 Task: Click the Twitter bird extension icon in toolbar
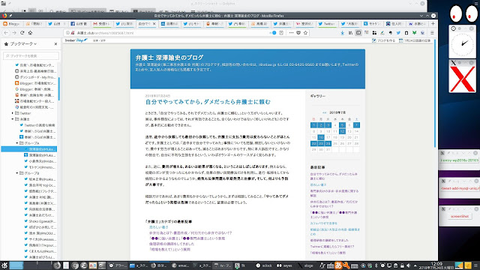point(398,33)
